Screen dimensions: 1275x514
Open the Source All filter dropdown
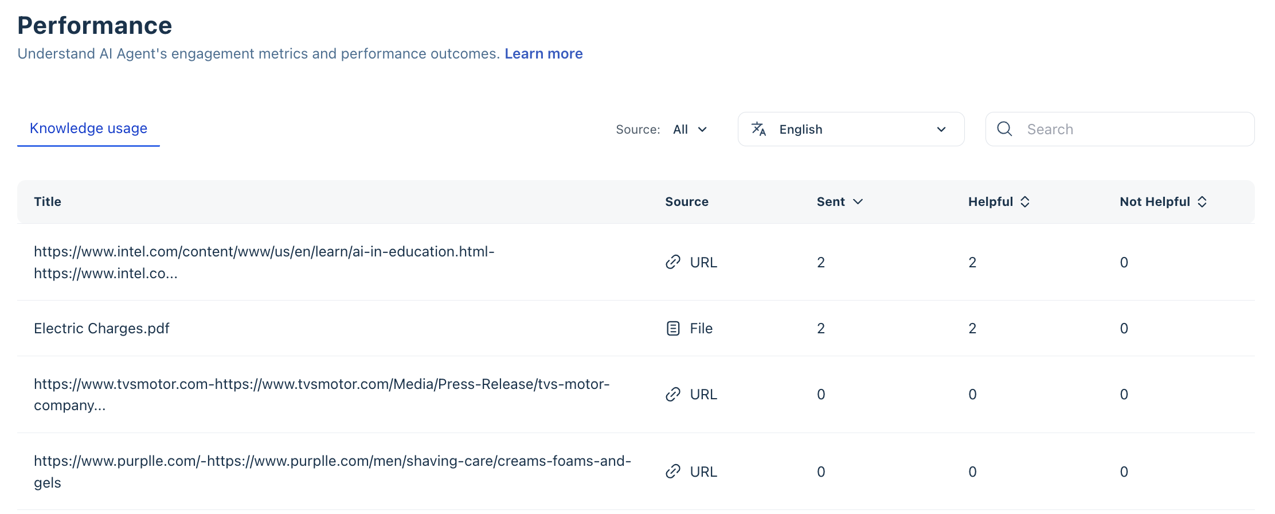[x=690, y=130]
